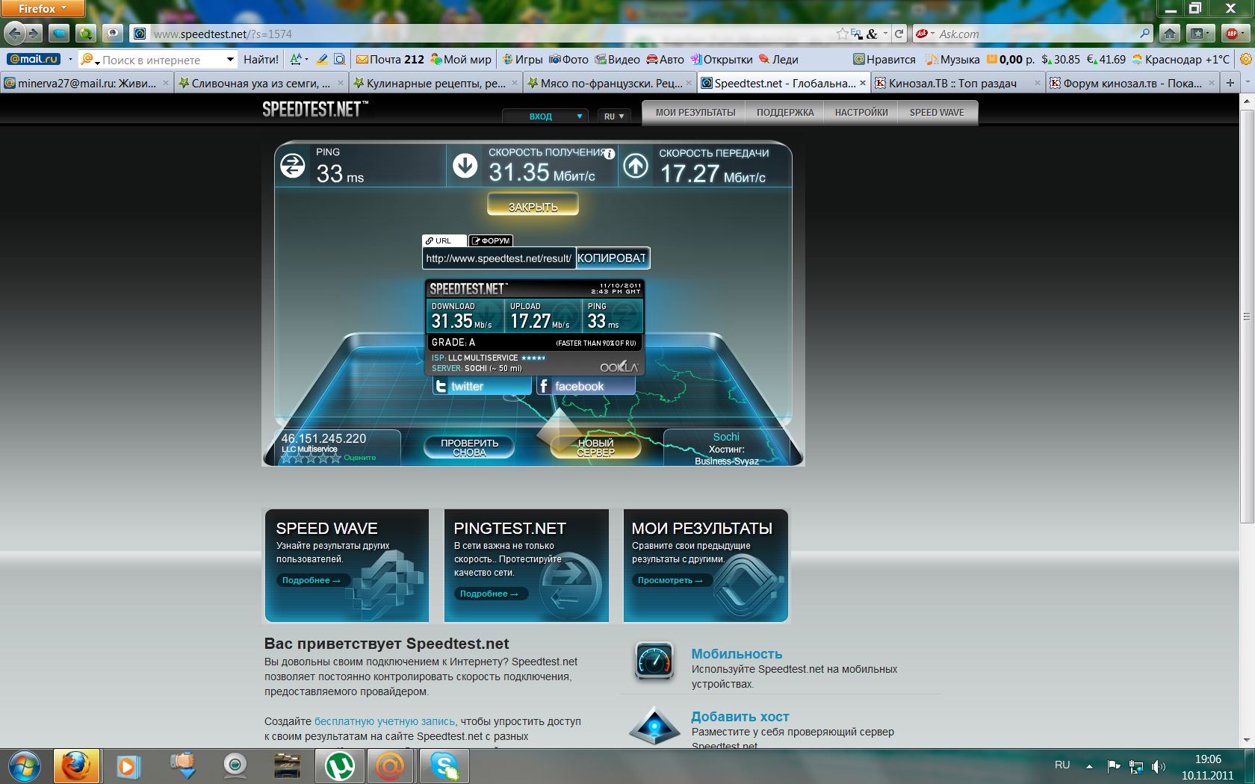The width and height of the screenshot is (1255, 784).
Task: Bookmark this page with the star icon
Action: point(843,34)
